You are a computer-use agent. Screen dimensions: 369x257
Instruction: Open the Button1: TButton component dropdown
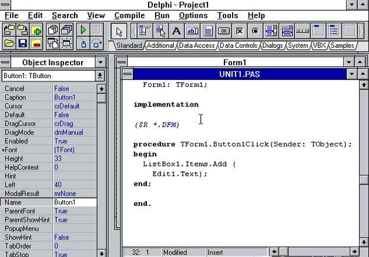tap(100, 76)
